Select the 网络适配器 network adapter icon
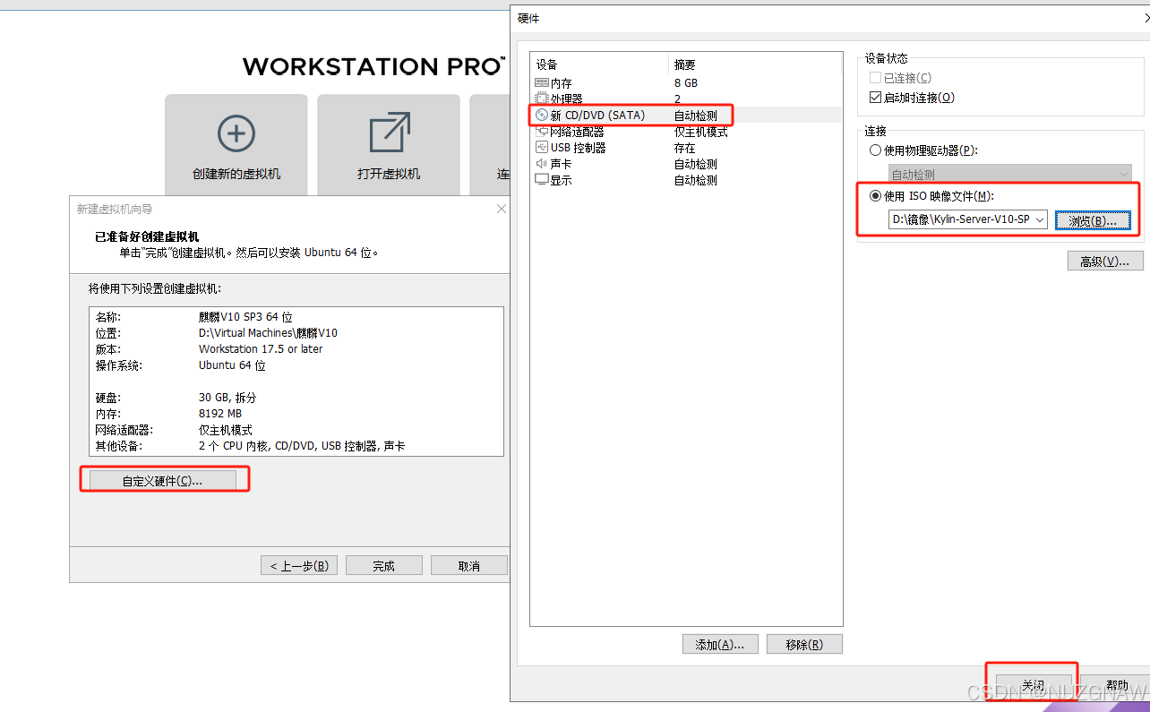 click(541, 132)
